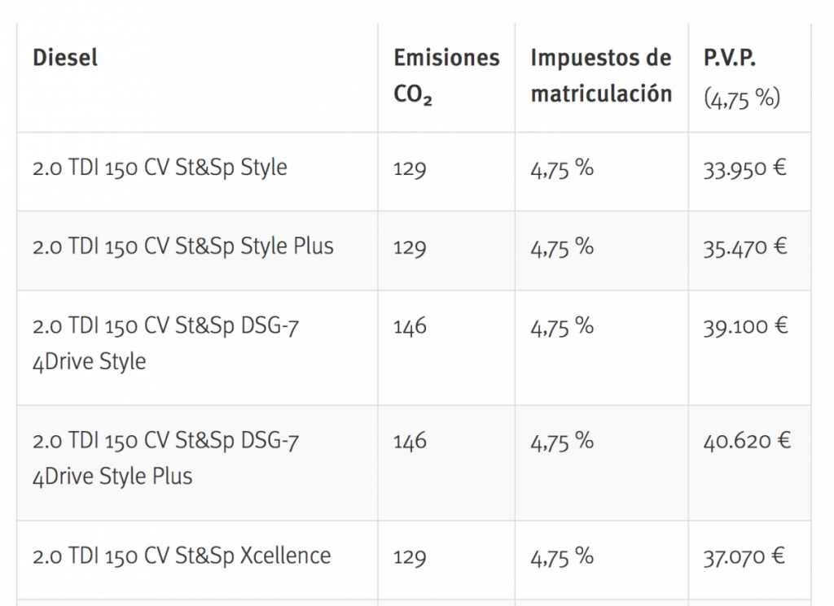Click the P.V.P. (4,75 %) header
This screenshot has width=834, height=606.
742,77
